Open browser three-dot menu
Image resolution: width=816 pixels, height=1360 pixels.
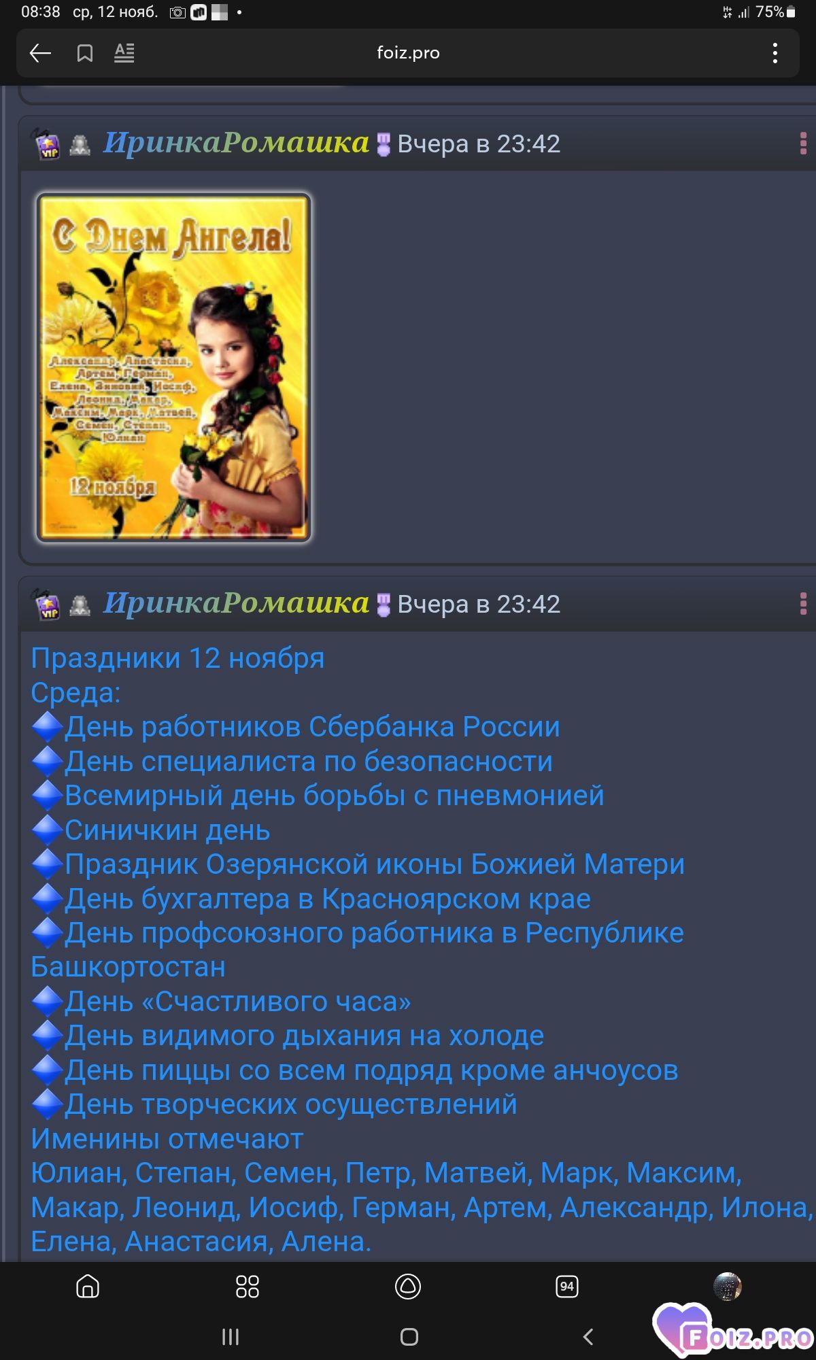tap(775, 53)
